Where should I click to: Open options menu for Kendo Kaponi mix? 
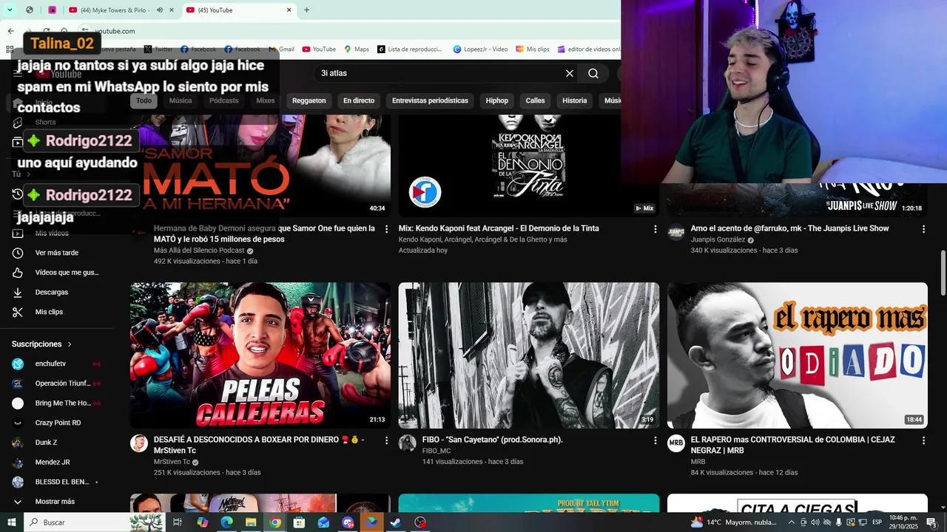click(x=655, y=229)
